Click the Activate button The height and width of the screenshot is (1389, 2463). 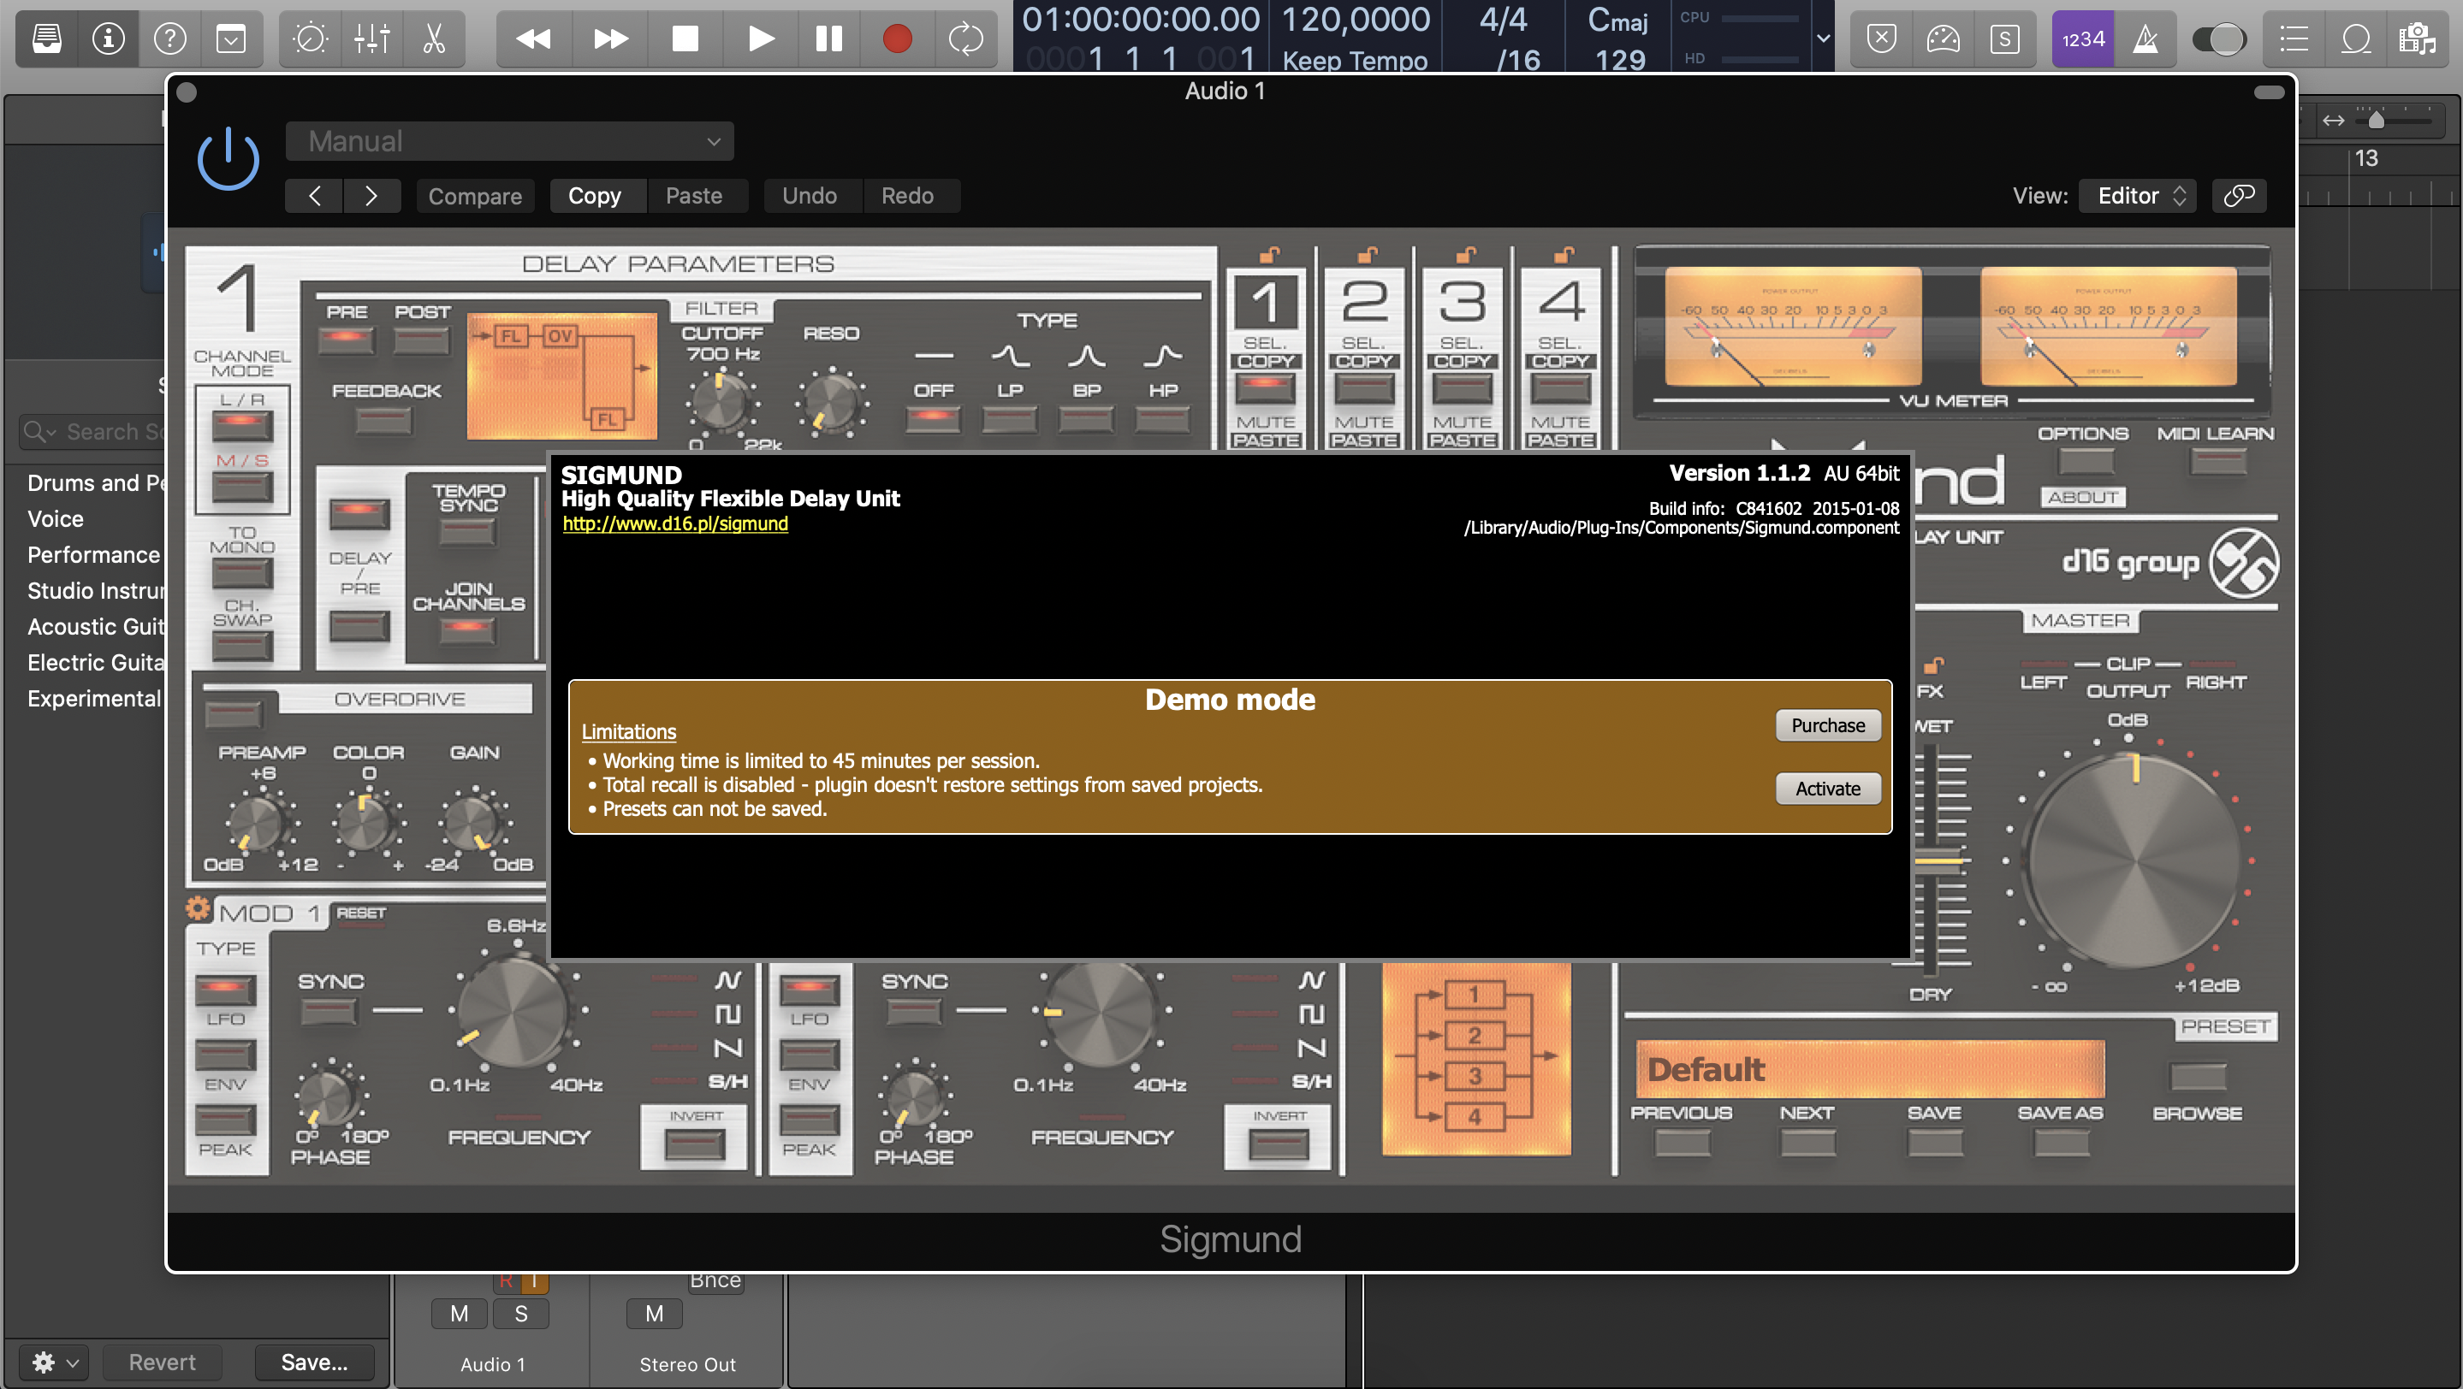click(1826, 788)
